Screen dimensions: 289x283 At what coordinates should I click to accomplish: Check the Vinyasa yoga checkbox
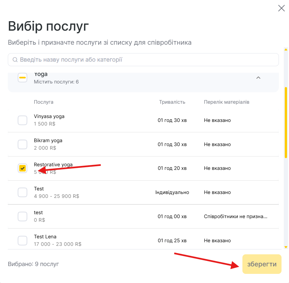coord(22,120)
